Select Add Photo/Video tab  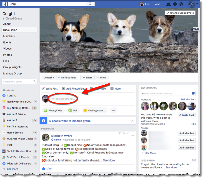pyautogui.click(x=74, y=88)
